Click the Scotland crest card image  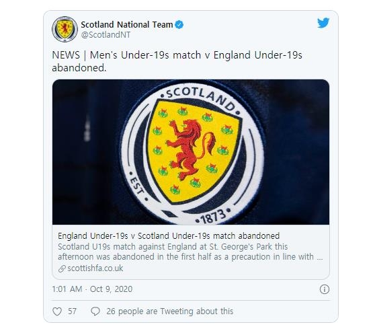pyautogui.click(x=191, y=152)
